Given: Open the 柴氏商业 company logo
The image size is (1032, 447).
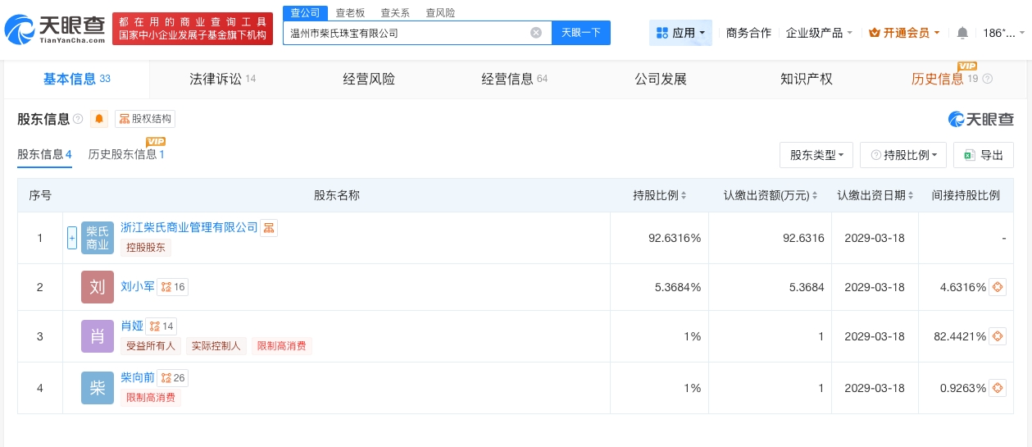Looking at the screenshot, I should [x=98, y=238].
